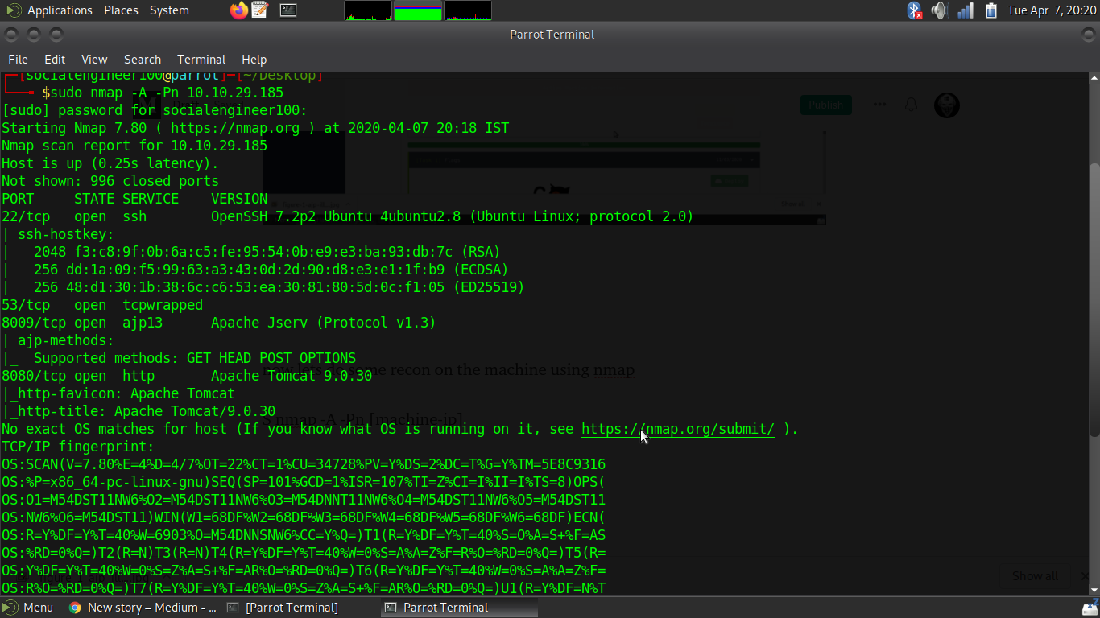
Task: Open the Edit menu
Action: 55,60
